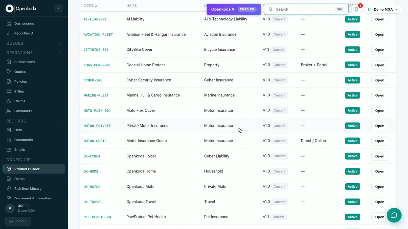The image size is (408, 229).
Task: Collapse the Operations section
Action: [x=34, y=53]
